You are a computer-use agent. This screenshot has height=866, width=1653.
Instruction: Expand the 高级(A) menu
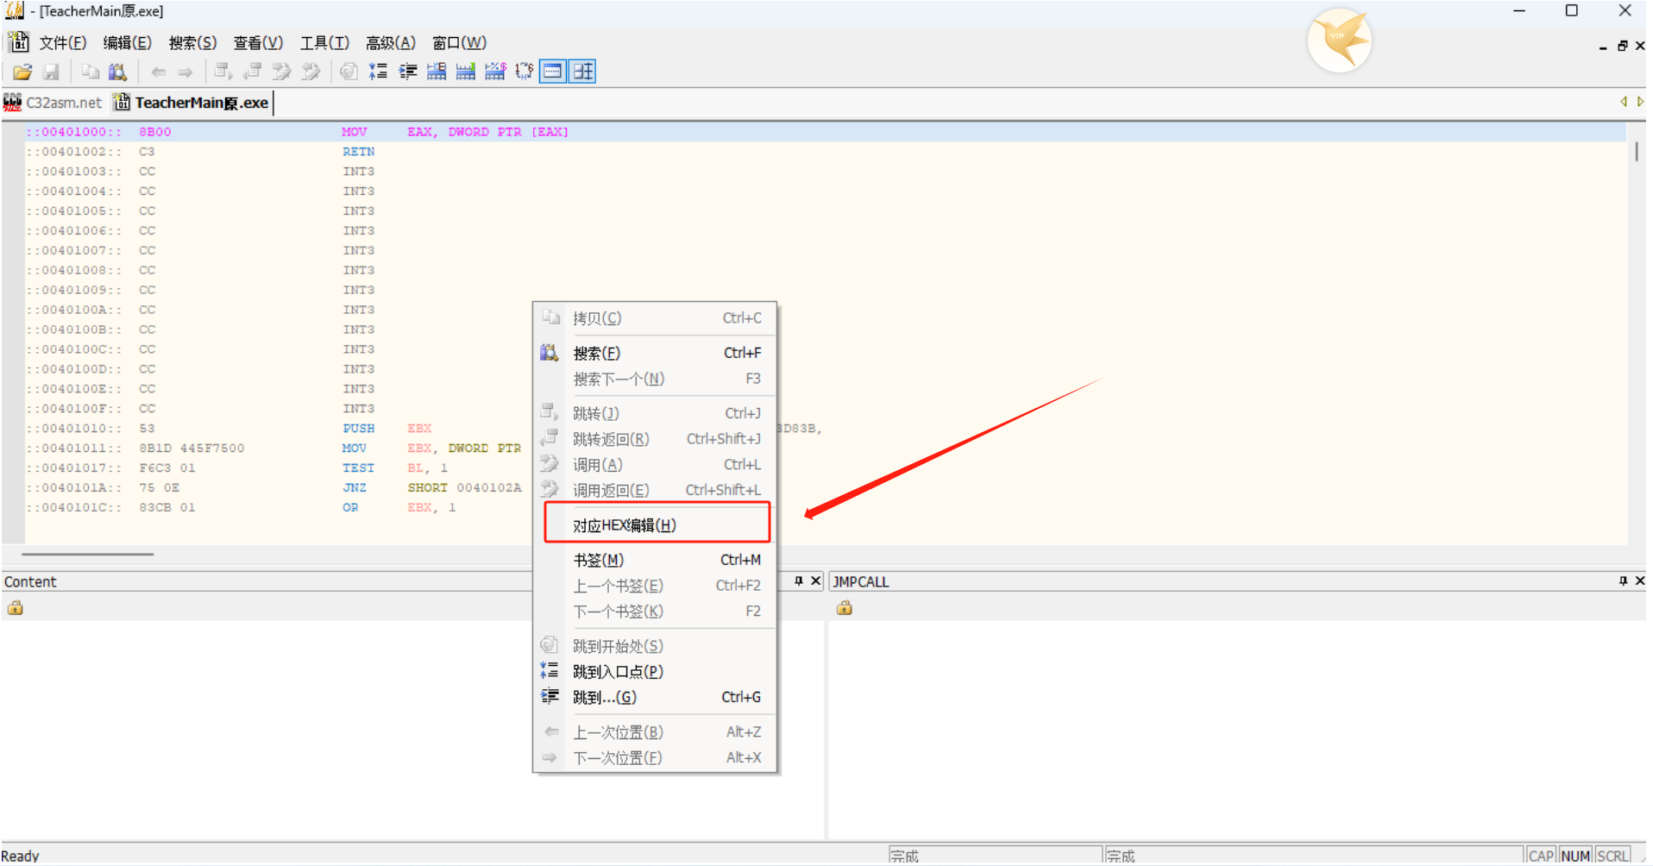click(390, 43)
